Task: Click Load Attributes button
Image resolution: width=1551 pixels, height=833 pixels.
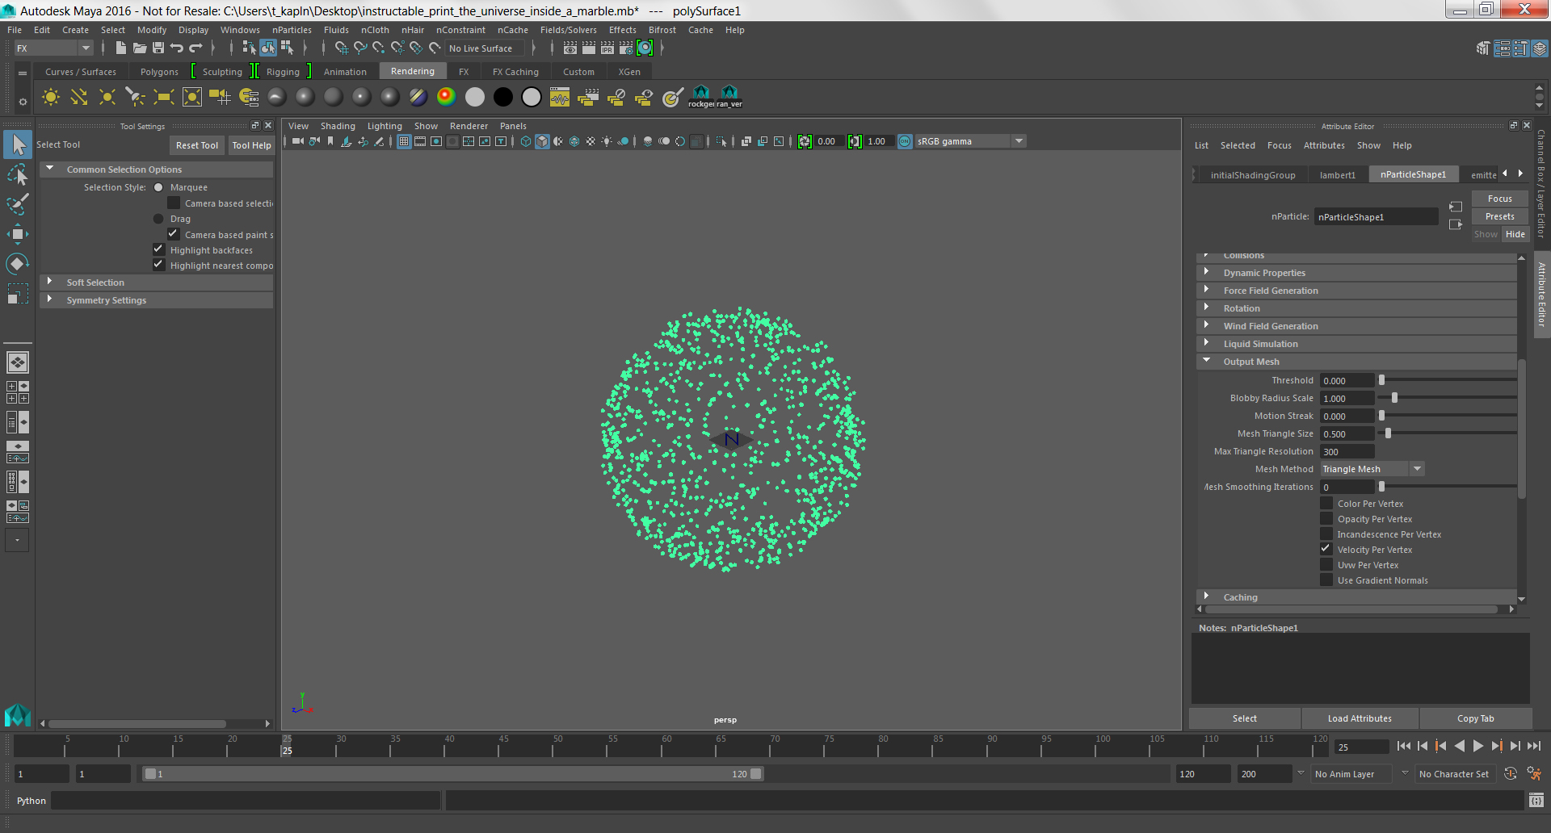Action: tap(1360, 718)
